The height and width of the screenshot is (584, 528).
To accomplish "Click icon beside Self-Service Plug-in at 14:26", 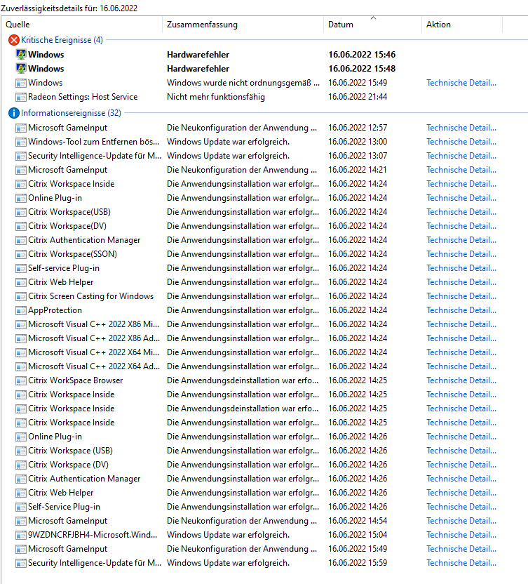I will (21, 507).
